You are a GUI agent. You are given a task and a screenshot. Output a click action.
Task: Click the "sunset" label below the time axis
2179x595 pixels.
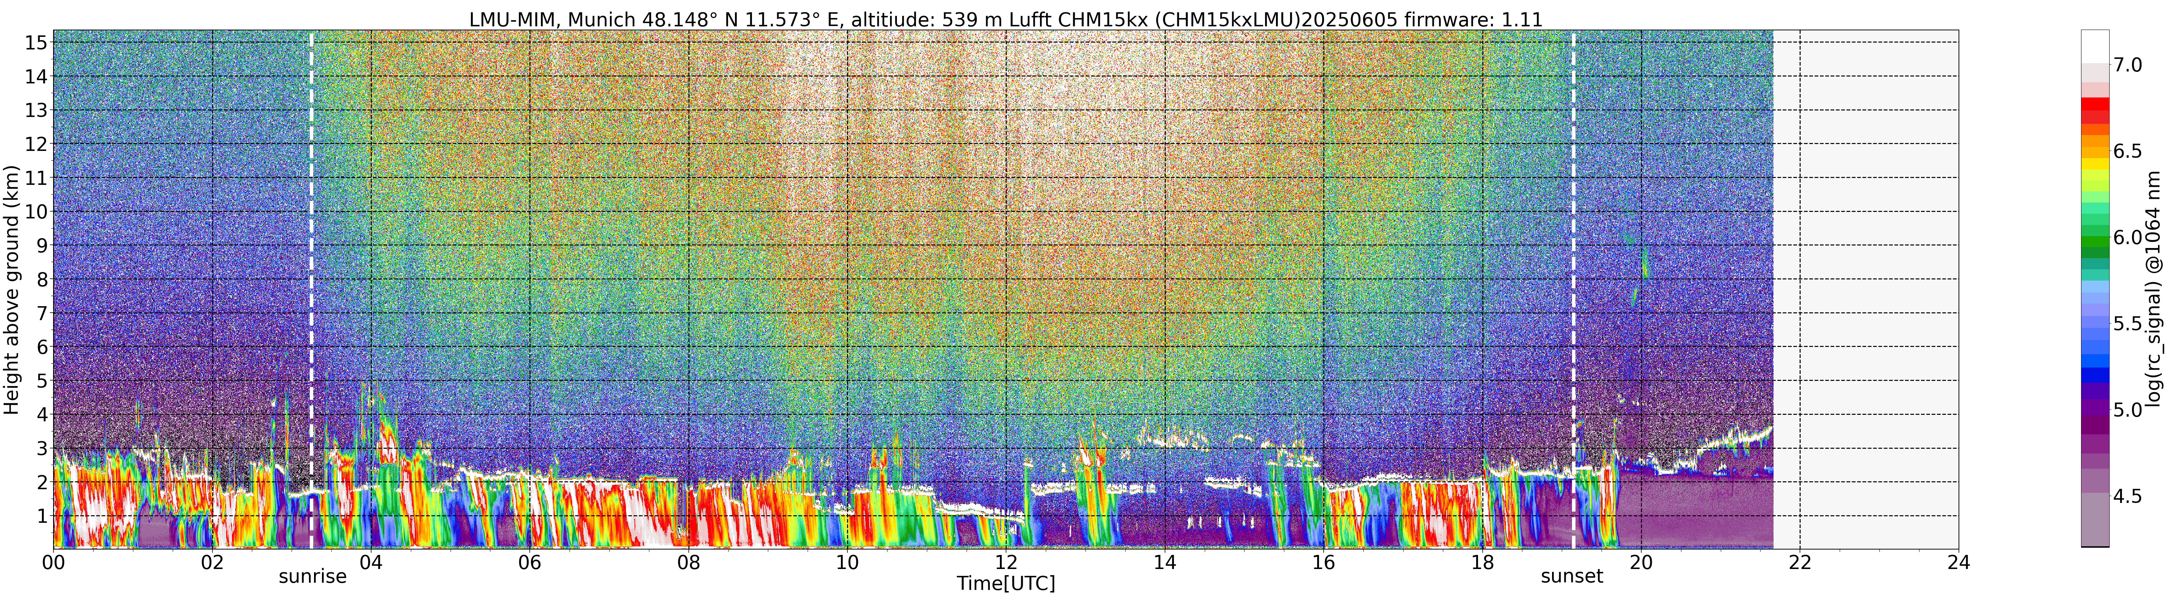pyautogui.click(x=1572, y=576)
